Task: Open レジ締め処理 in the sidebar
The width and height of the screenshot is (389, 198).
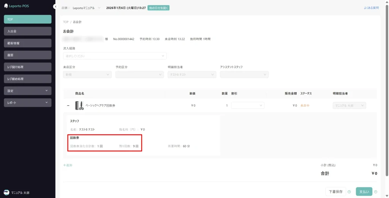Action: coord(27,79)
